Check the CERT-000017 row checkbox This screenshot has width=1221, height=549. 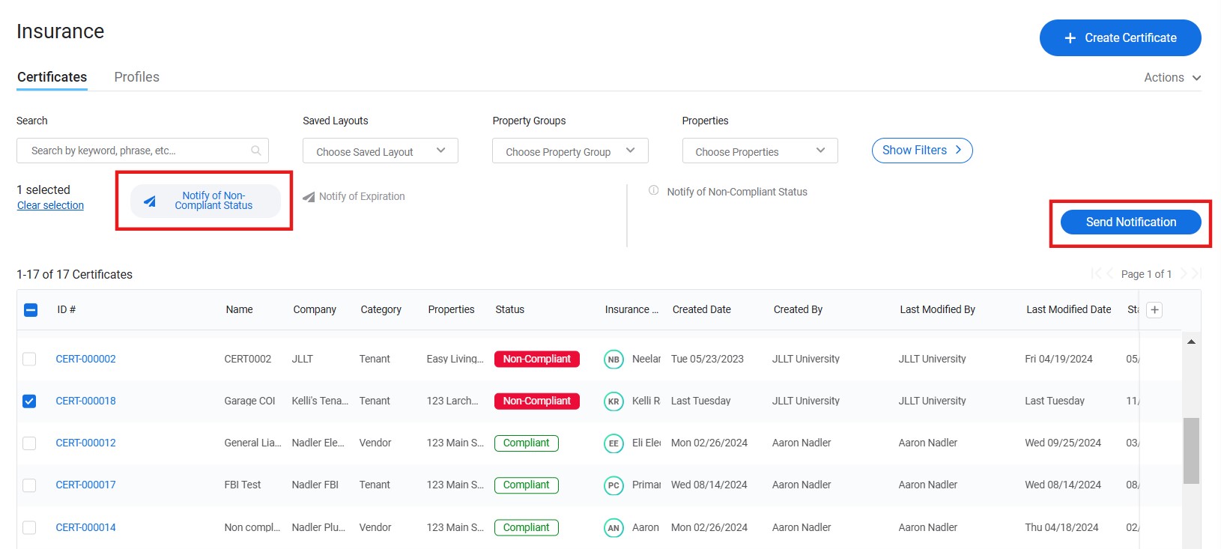click(29, 485)
